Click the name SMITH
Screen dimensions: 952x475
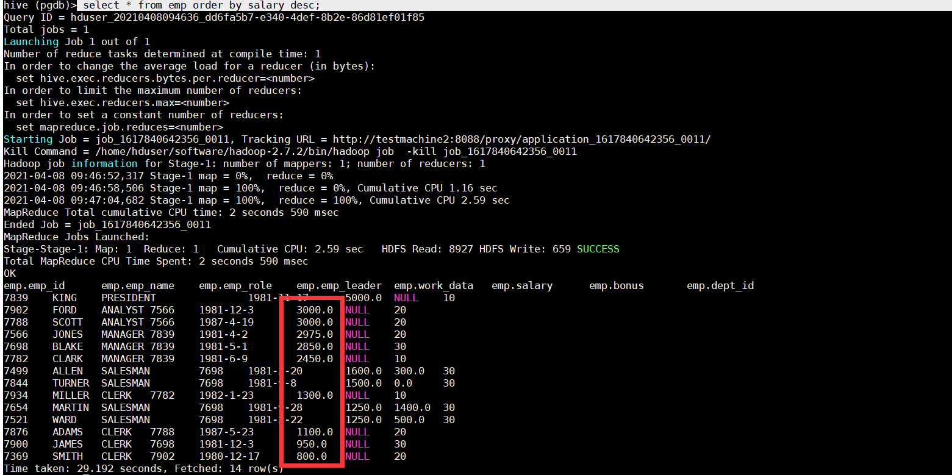pyautogui.click(x=68, y=456)
